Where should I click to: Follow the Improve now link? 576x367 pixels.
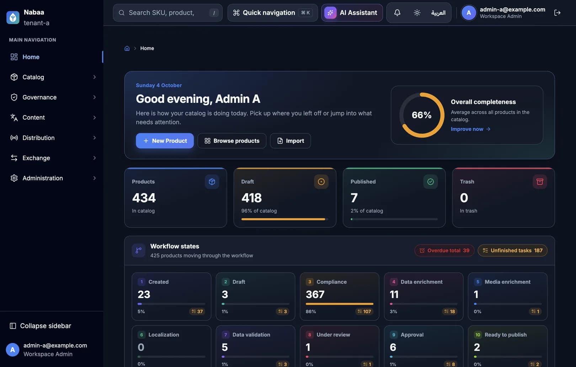click(x=470, y=129)
